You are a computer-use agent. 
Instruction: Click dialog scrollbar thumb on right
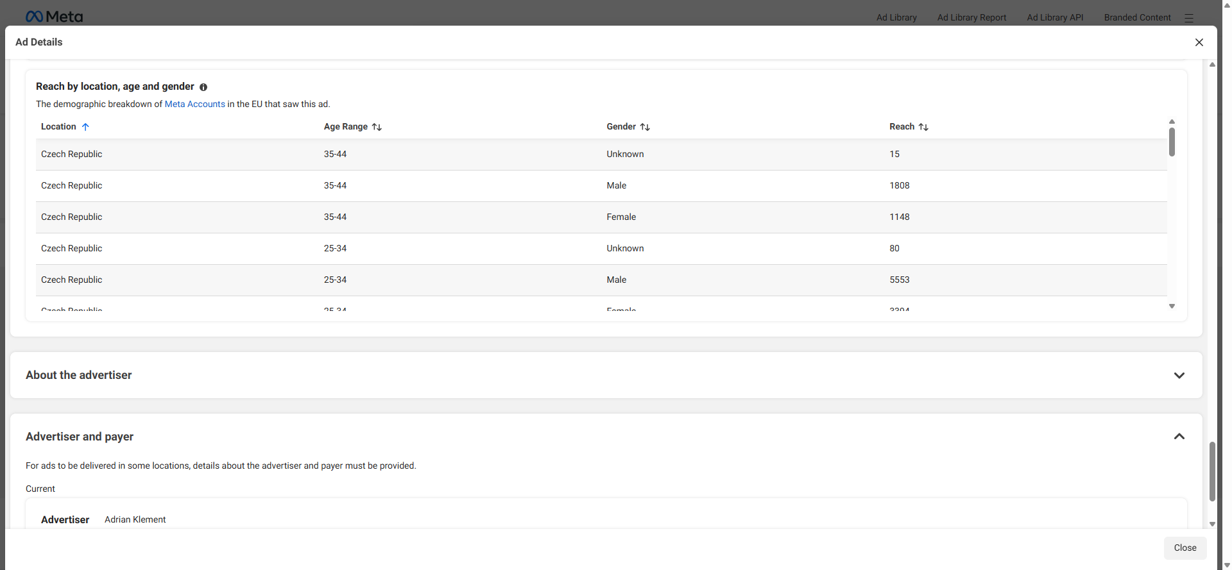click(1212, 471)
